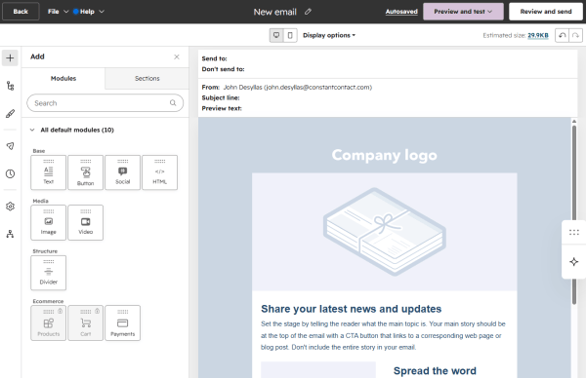Click the New email title
This screenshot has width=586, height=378.
click(x=274, y=12)
